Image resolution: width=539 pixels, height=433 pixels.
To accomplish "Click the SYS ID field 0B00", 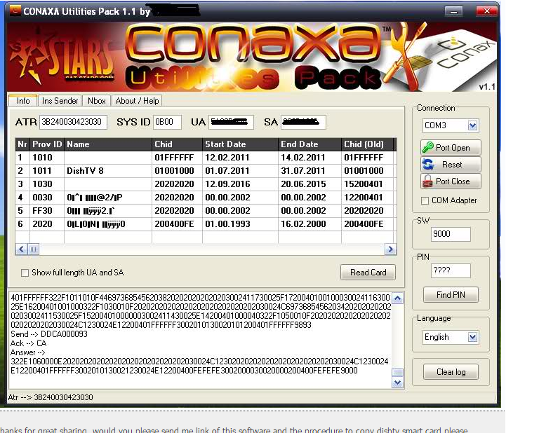I will coord(167,122).
